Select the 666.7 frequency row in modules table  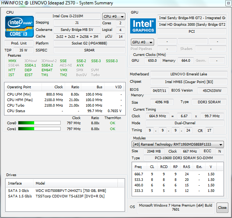click(178, 174)
